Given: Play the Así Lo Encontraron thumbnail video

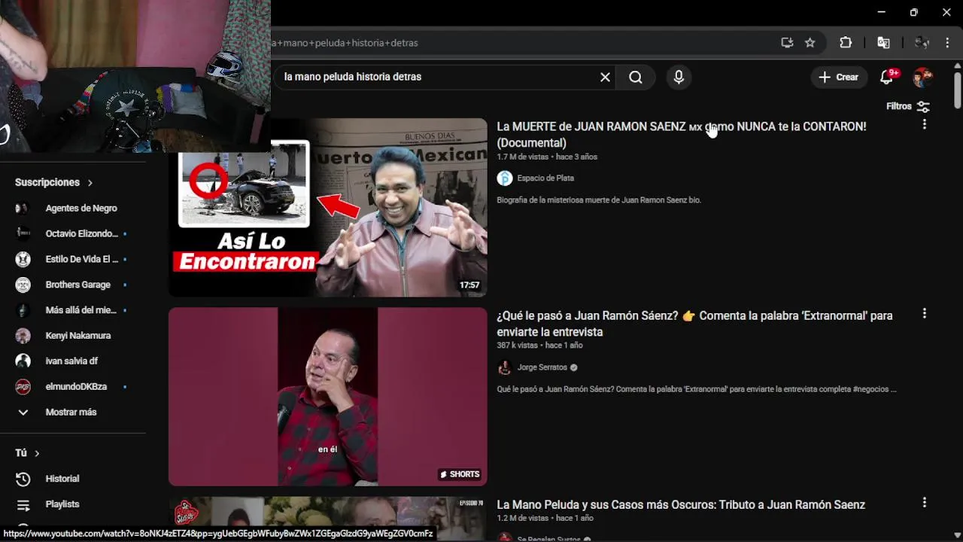Looking at the screenshot, I should [328, 207].
